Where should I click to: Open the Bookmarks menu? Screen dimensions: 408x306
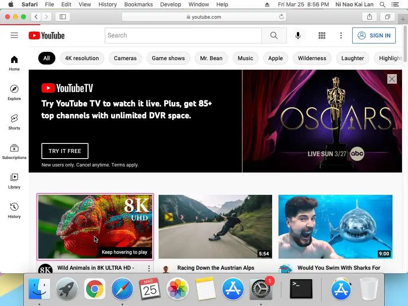pos(138,4)
